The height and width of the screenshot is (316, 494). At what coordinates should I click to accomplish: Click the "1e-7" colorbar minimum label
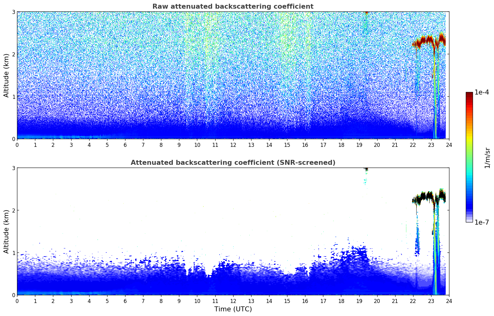click(482, 222)
